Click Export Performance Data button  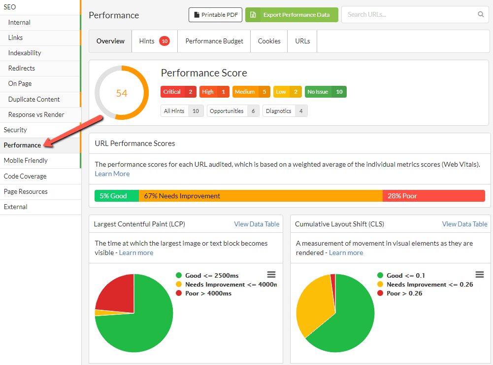[x=292, y=15]
